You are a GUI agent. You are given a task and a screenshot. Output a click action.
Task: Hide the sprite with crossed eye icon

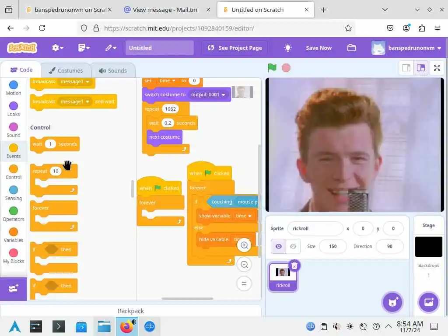pyautogui.click(x=293, y=246)
